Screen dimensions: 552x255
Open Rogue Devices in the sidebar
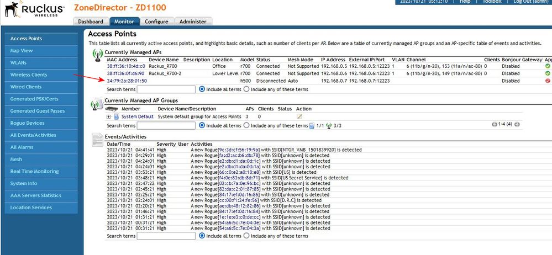point(28,123)
